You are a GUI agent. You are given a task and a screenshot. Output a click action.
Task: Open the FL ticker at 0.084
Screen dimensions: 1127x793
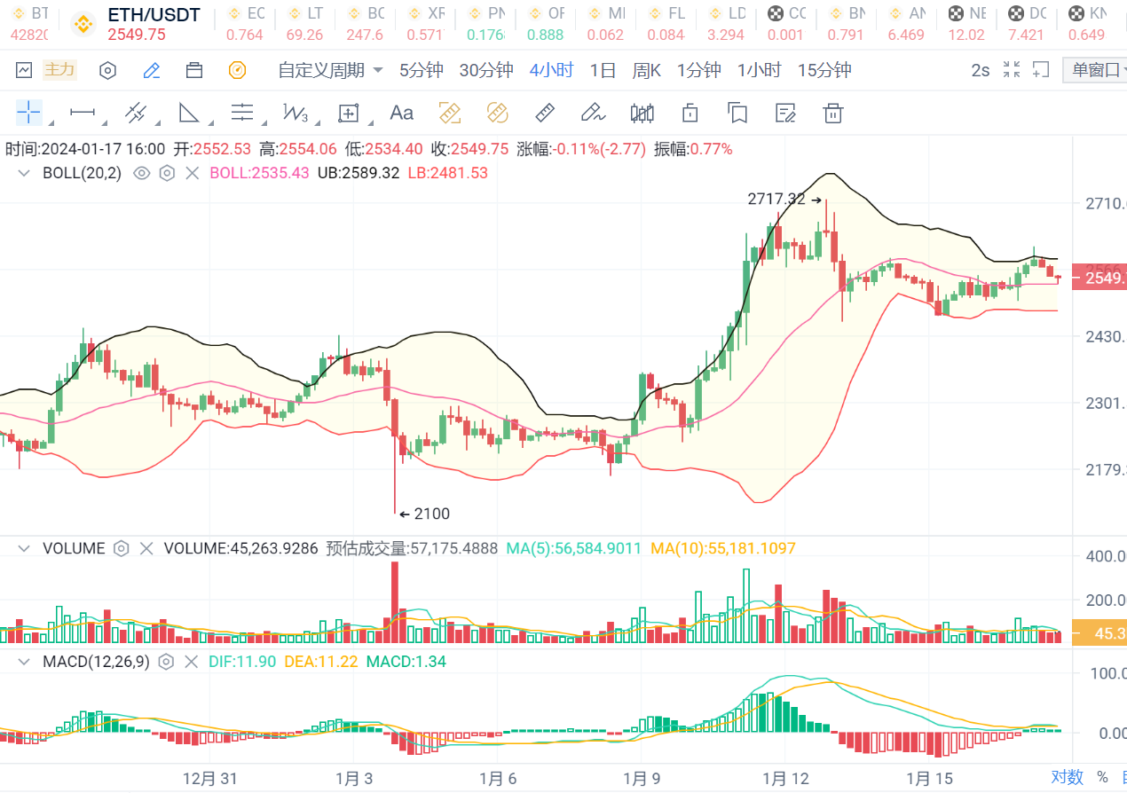coord(666,24)
